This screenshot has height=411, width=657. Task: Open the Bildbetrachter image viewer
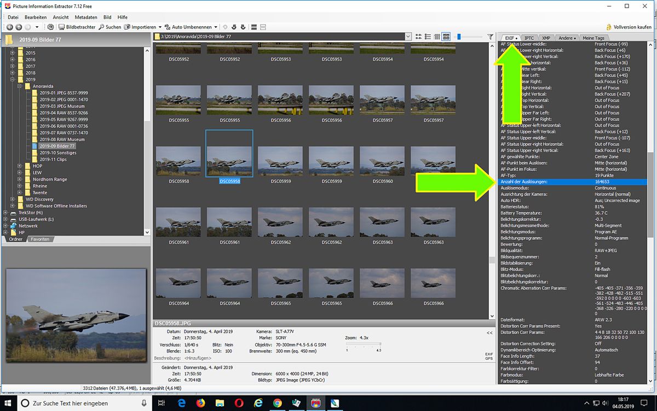(77, 27)
